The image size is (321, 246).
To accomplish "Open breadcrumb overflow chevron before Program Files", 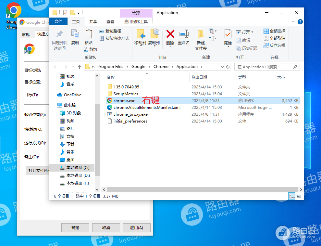I will (93, 67).
